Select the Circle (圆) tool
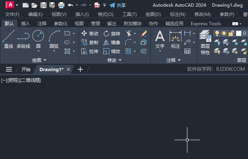248x159 pixels. coord(38,39)
